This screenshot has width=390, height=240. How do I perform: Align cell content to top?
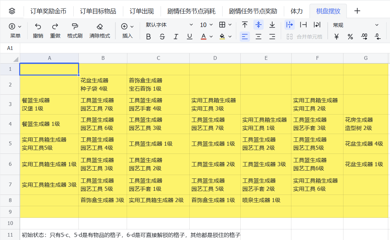coord(245,25)
